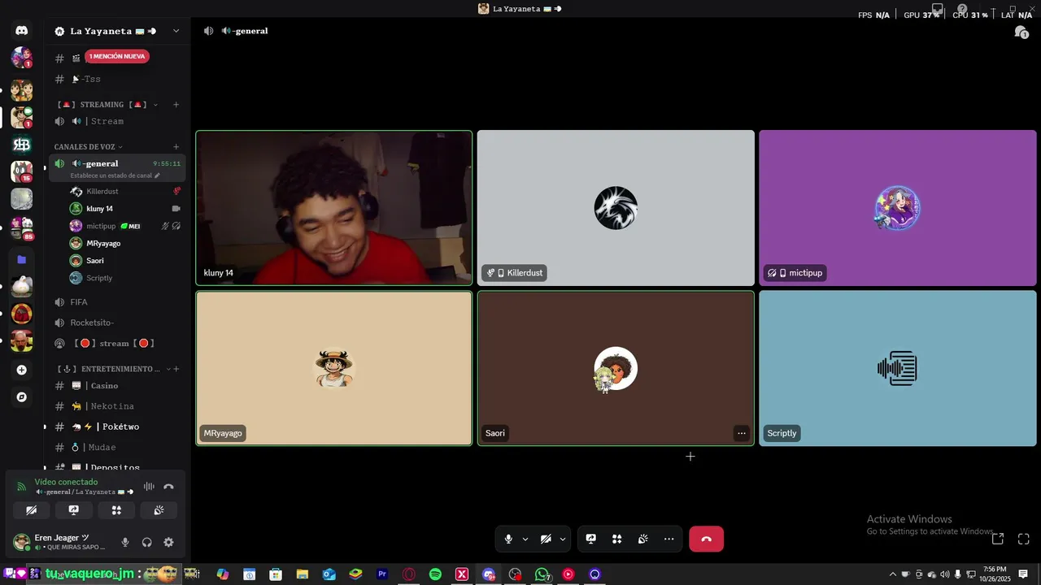Open microphone options dropdown arrow
The height and width of the screenshot is (585, 1041).
pos(525,539)
